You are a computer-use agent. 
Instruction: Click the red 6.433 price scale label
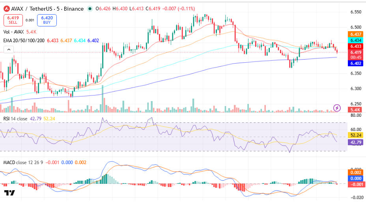click(355, 46)
